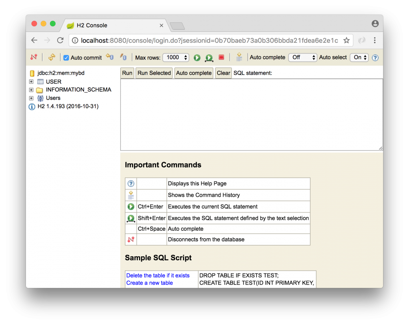
Task: Click the Disconnect icon in the toolbar
Action: click(34, 57)
